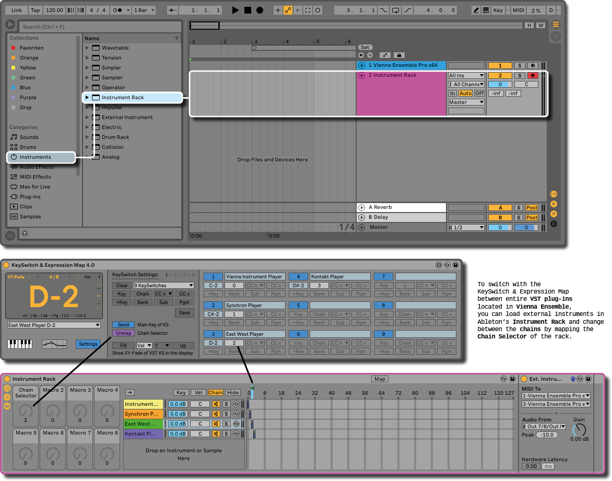Click the Tap tempo button
Screen dimensions: 612x481
(x=35, y=10)
